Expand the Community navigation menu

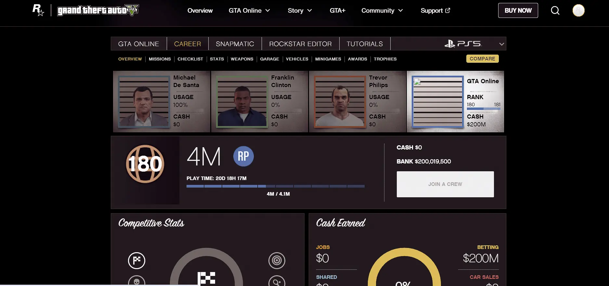tap(382, 10)
